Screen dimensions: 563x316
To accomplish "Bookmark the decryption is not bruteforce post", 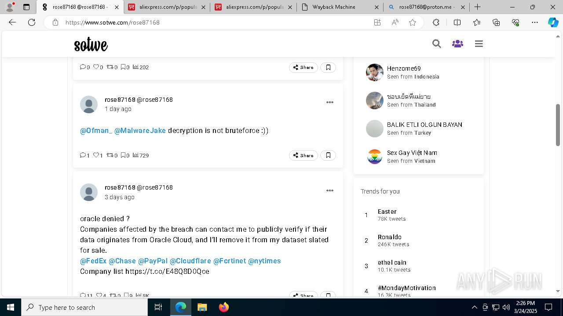I will [328, 155].
